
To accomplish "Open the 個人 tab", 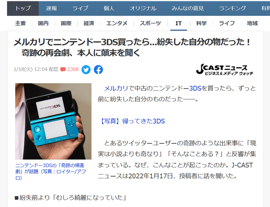I will [109, 8].
